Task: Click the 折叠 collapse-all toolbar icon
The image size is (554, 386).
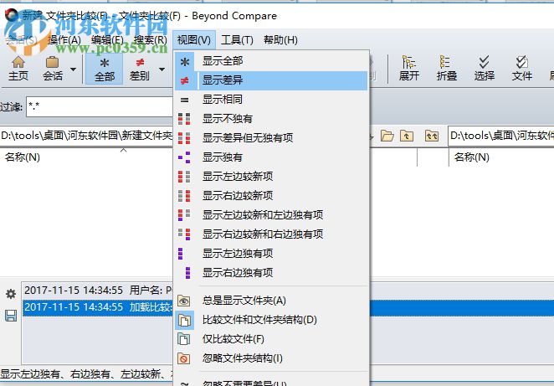Action: coord(447,69)
